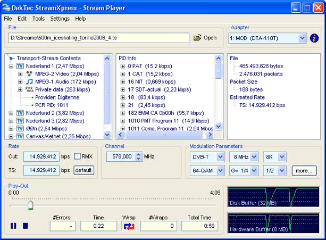Click the Open file folder icon

198,38
